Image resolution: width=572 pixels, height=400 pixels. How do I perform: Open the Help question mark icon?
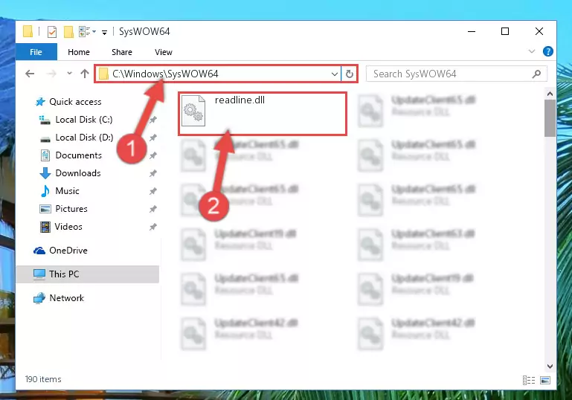coord(547,51)
